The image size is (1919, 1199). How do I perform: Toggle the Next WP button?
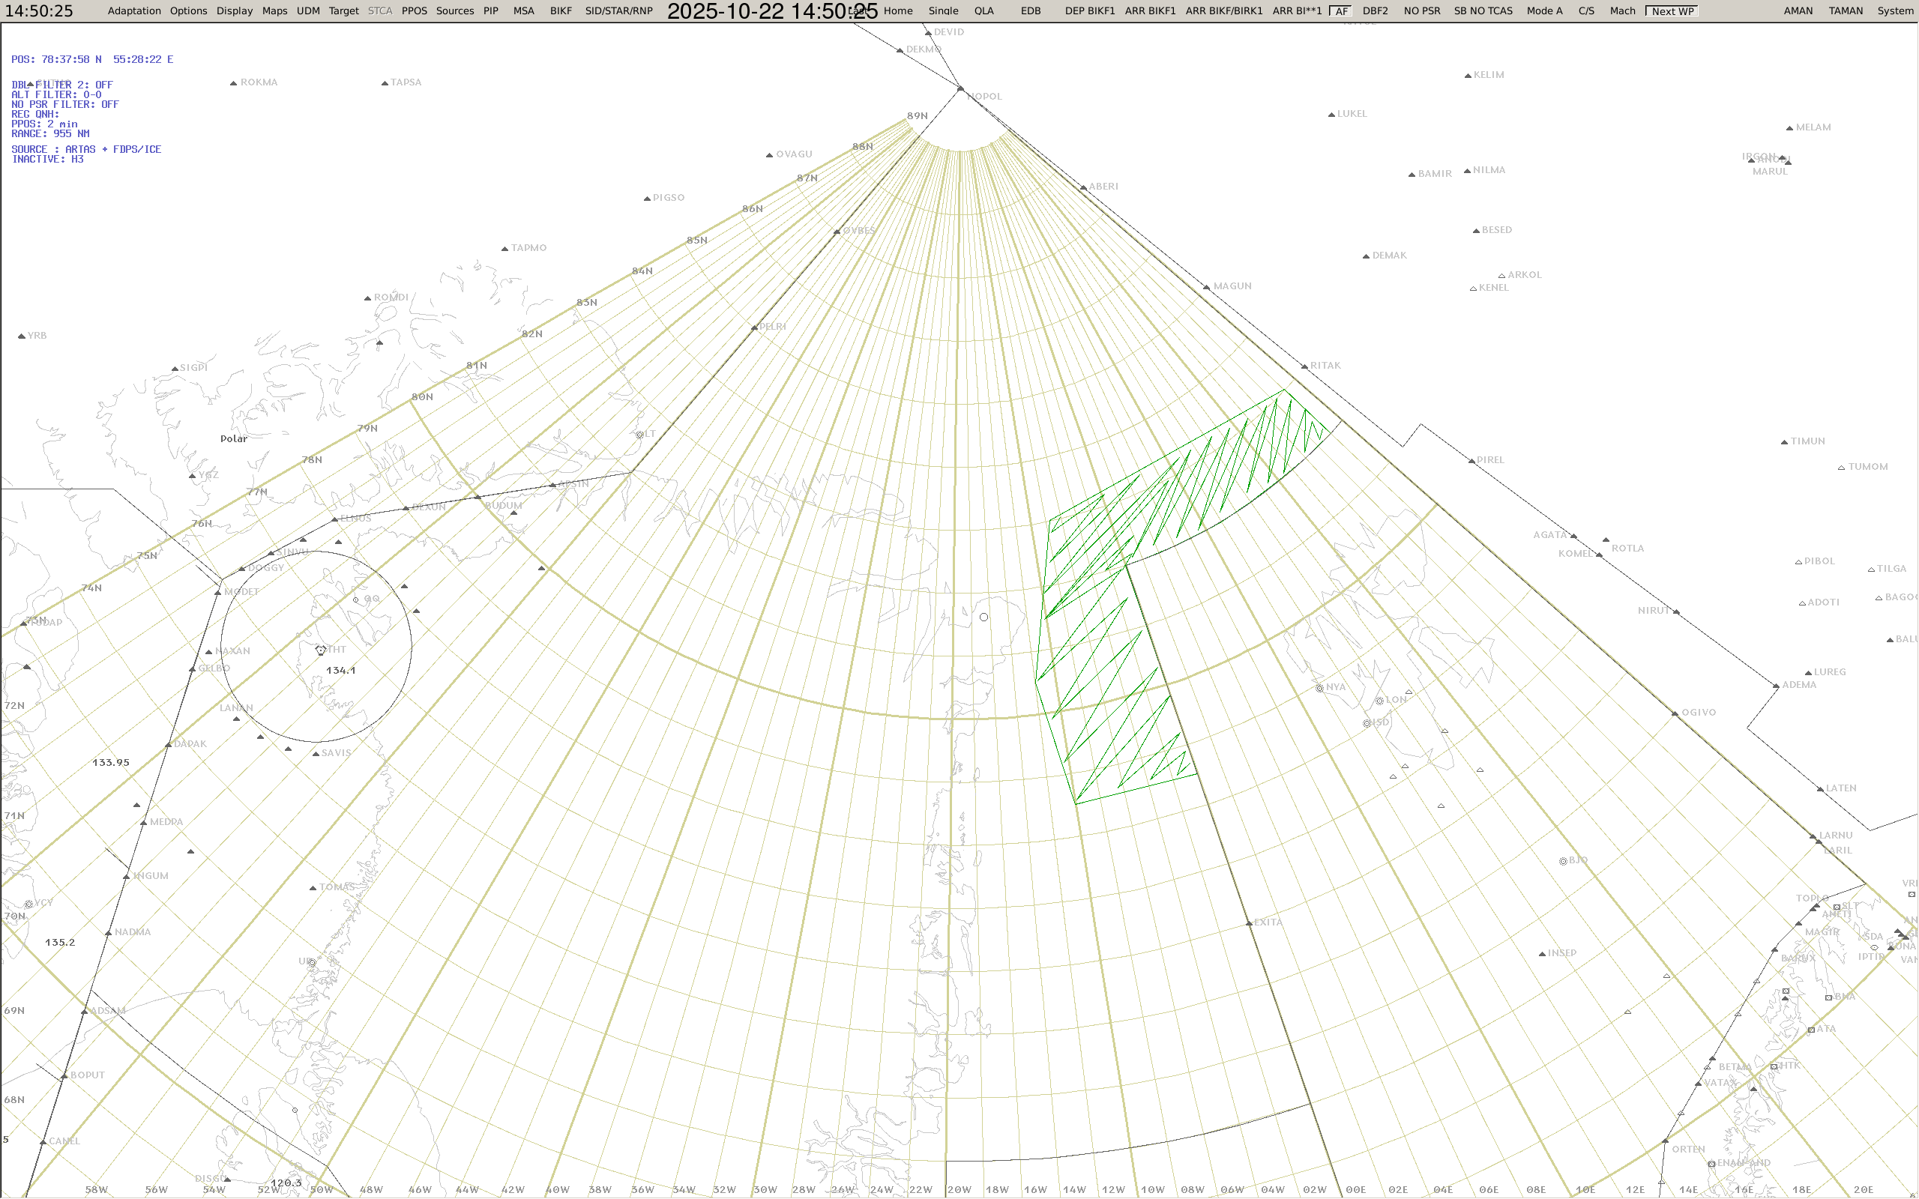click(1672, 11)
